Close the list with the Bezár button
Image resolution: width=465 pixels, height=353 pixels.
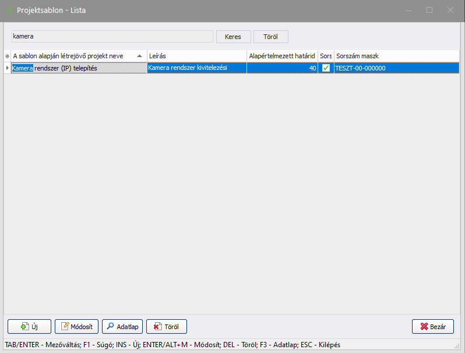click(432, 327)
